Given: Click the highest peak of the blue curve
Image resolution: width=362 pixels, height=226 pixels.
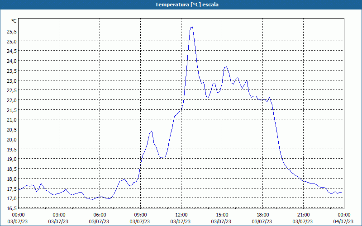Looking at the screenshot, I should pyautogui.click(x=192, y=27).
